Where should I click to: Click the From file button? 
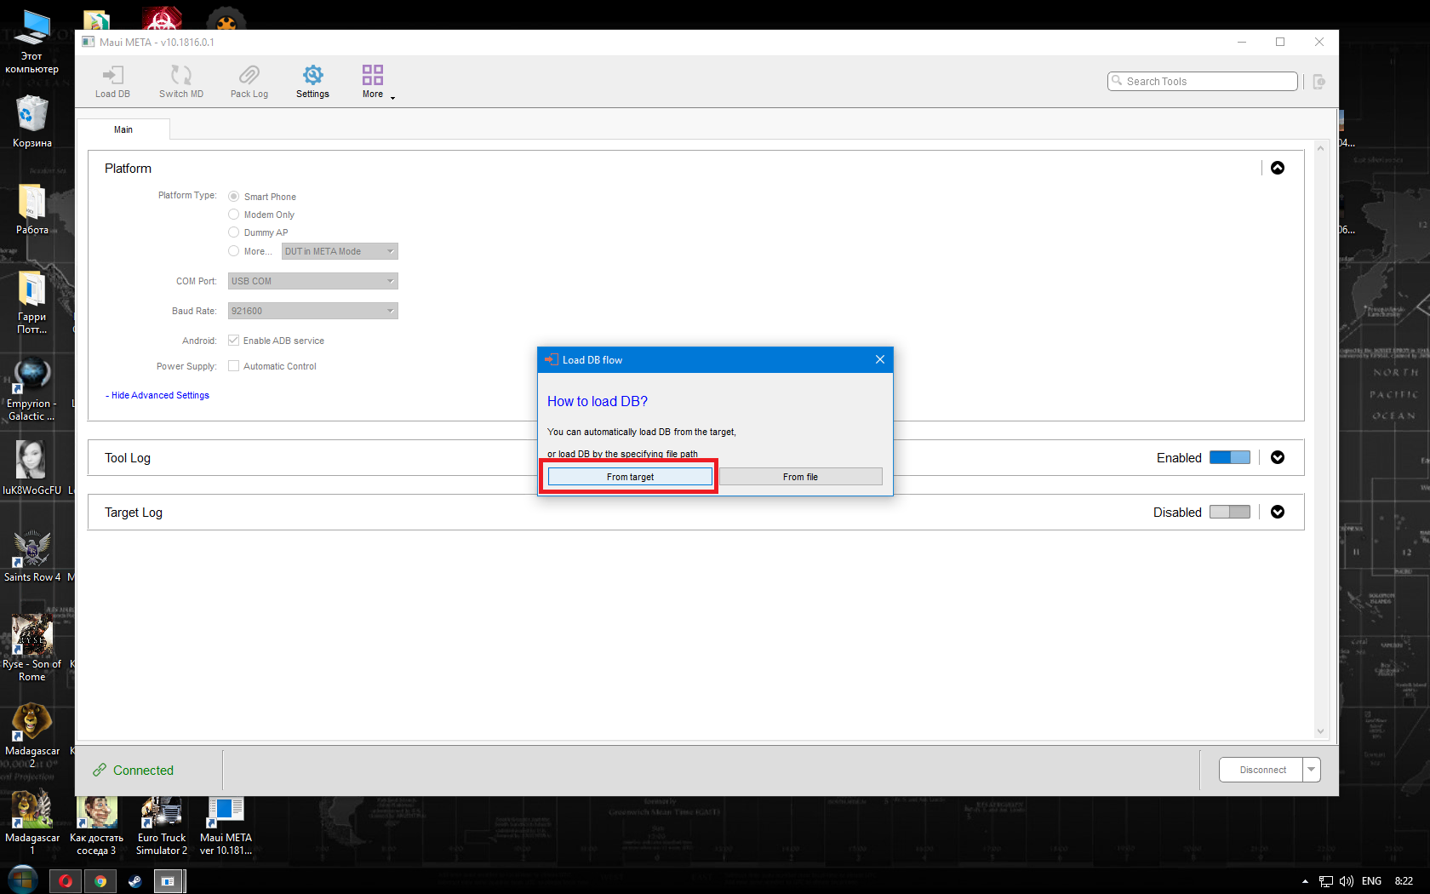pyautogui.click(x=800, y=477)
